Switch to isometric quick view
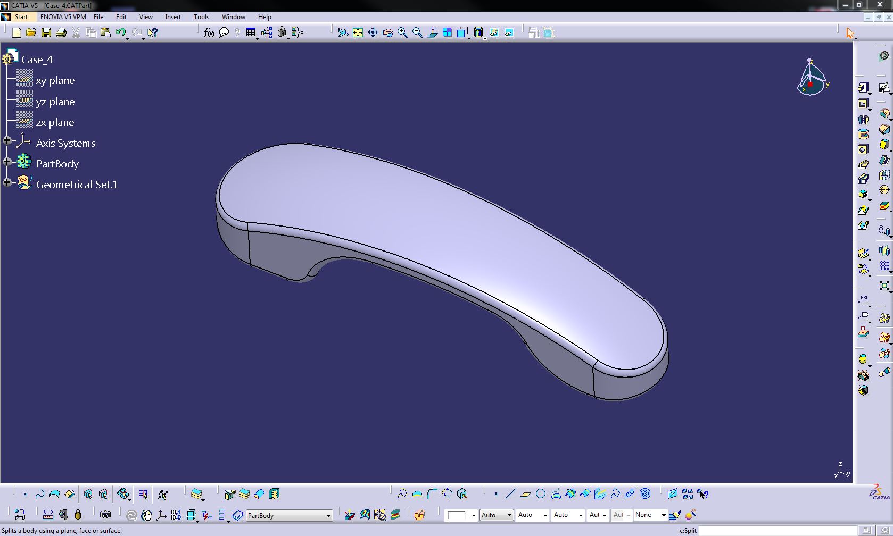The image size is (893, 536). (x=462, y=33)
